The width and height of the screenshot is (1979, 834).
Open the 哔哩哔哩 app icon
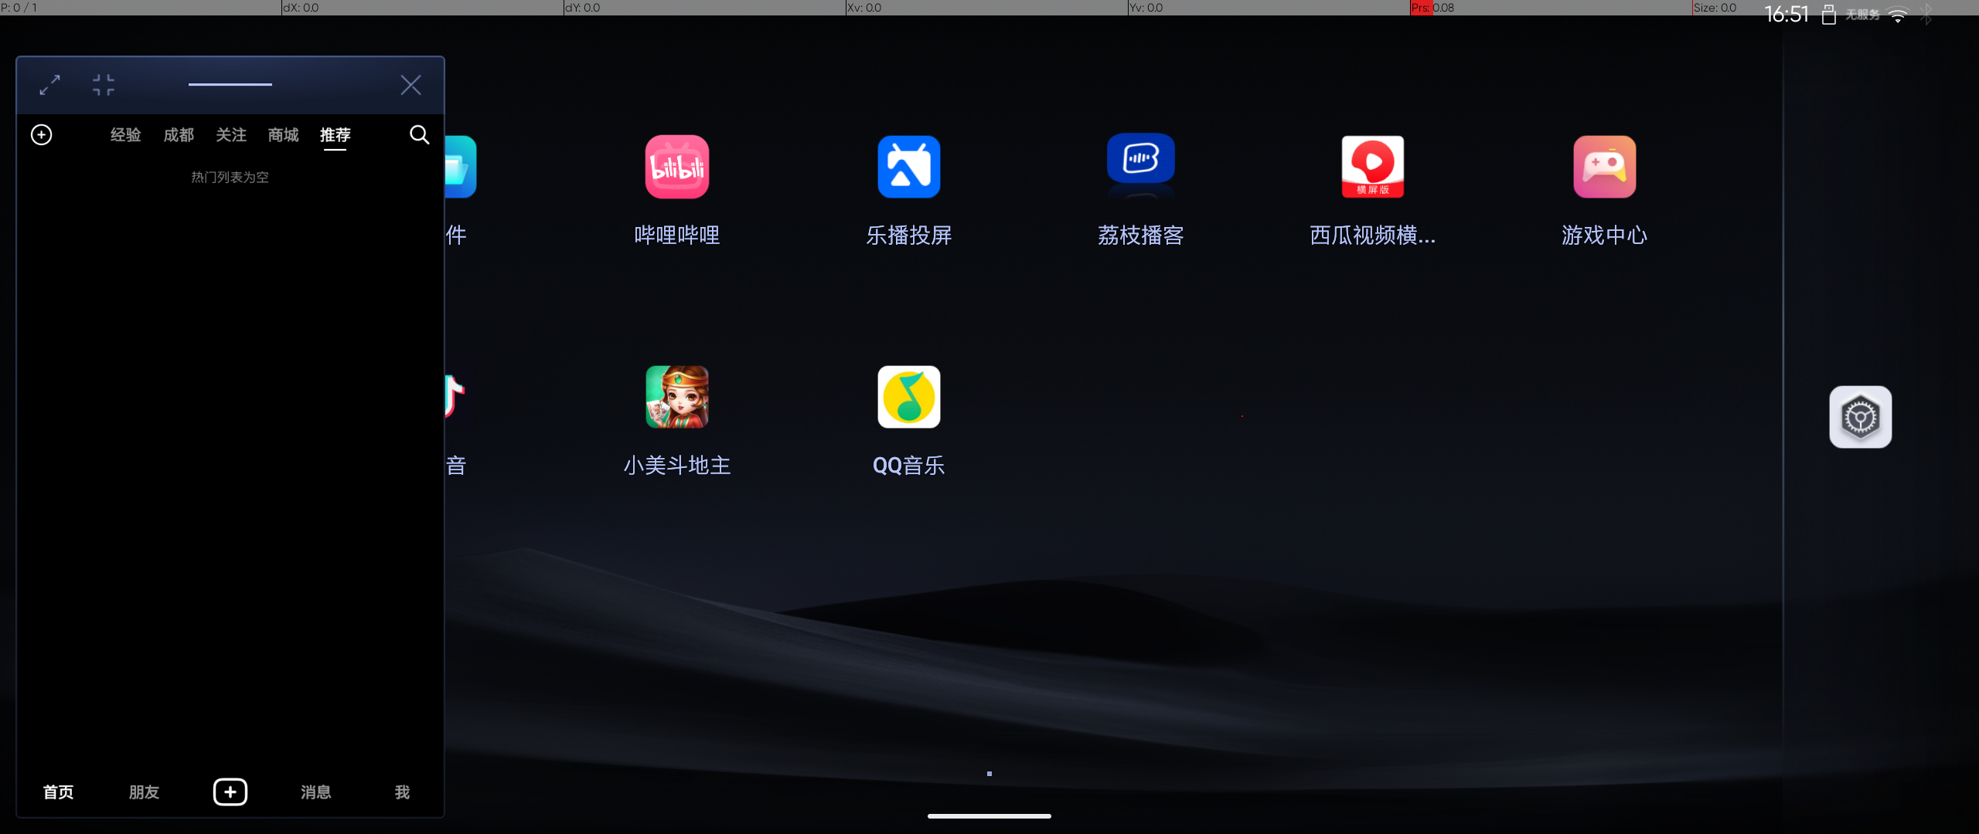pyautogui.click(x=677, y=167)
